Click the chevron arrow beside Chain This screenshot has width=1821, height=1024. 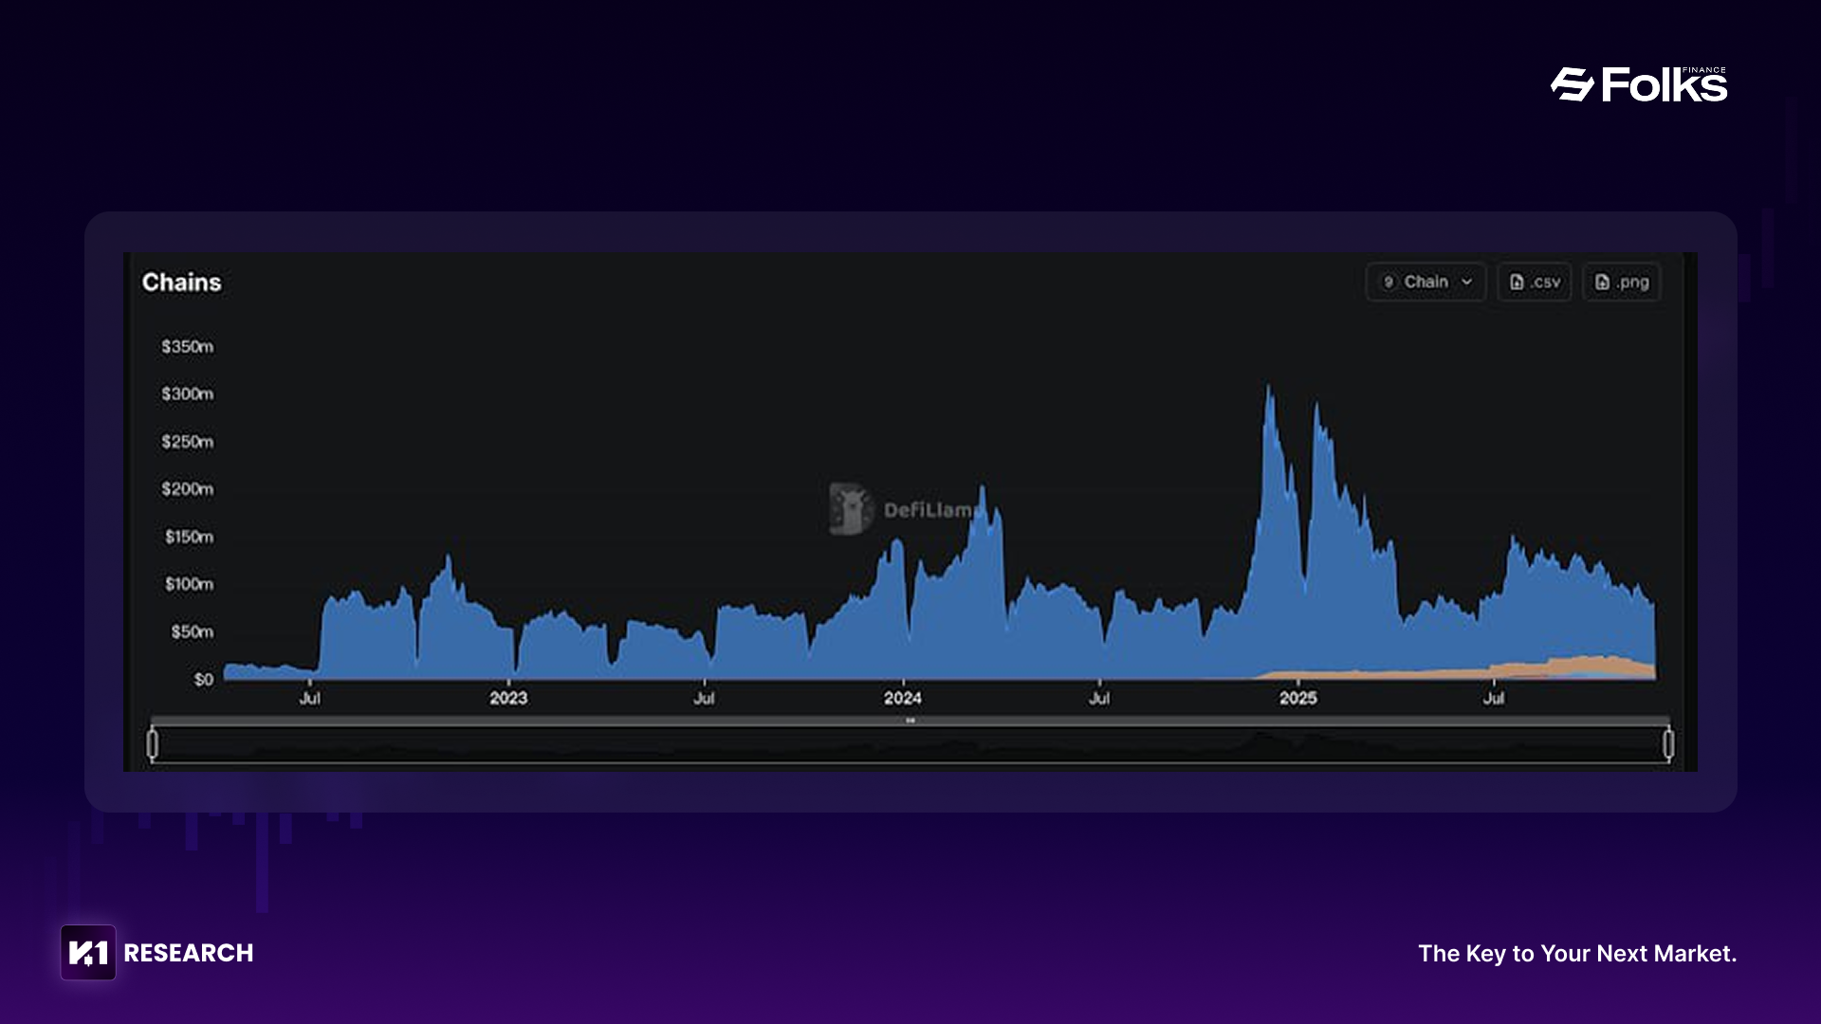[1466, 283]
